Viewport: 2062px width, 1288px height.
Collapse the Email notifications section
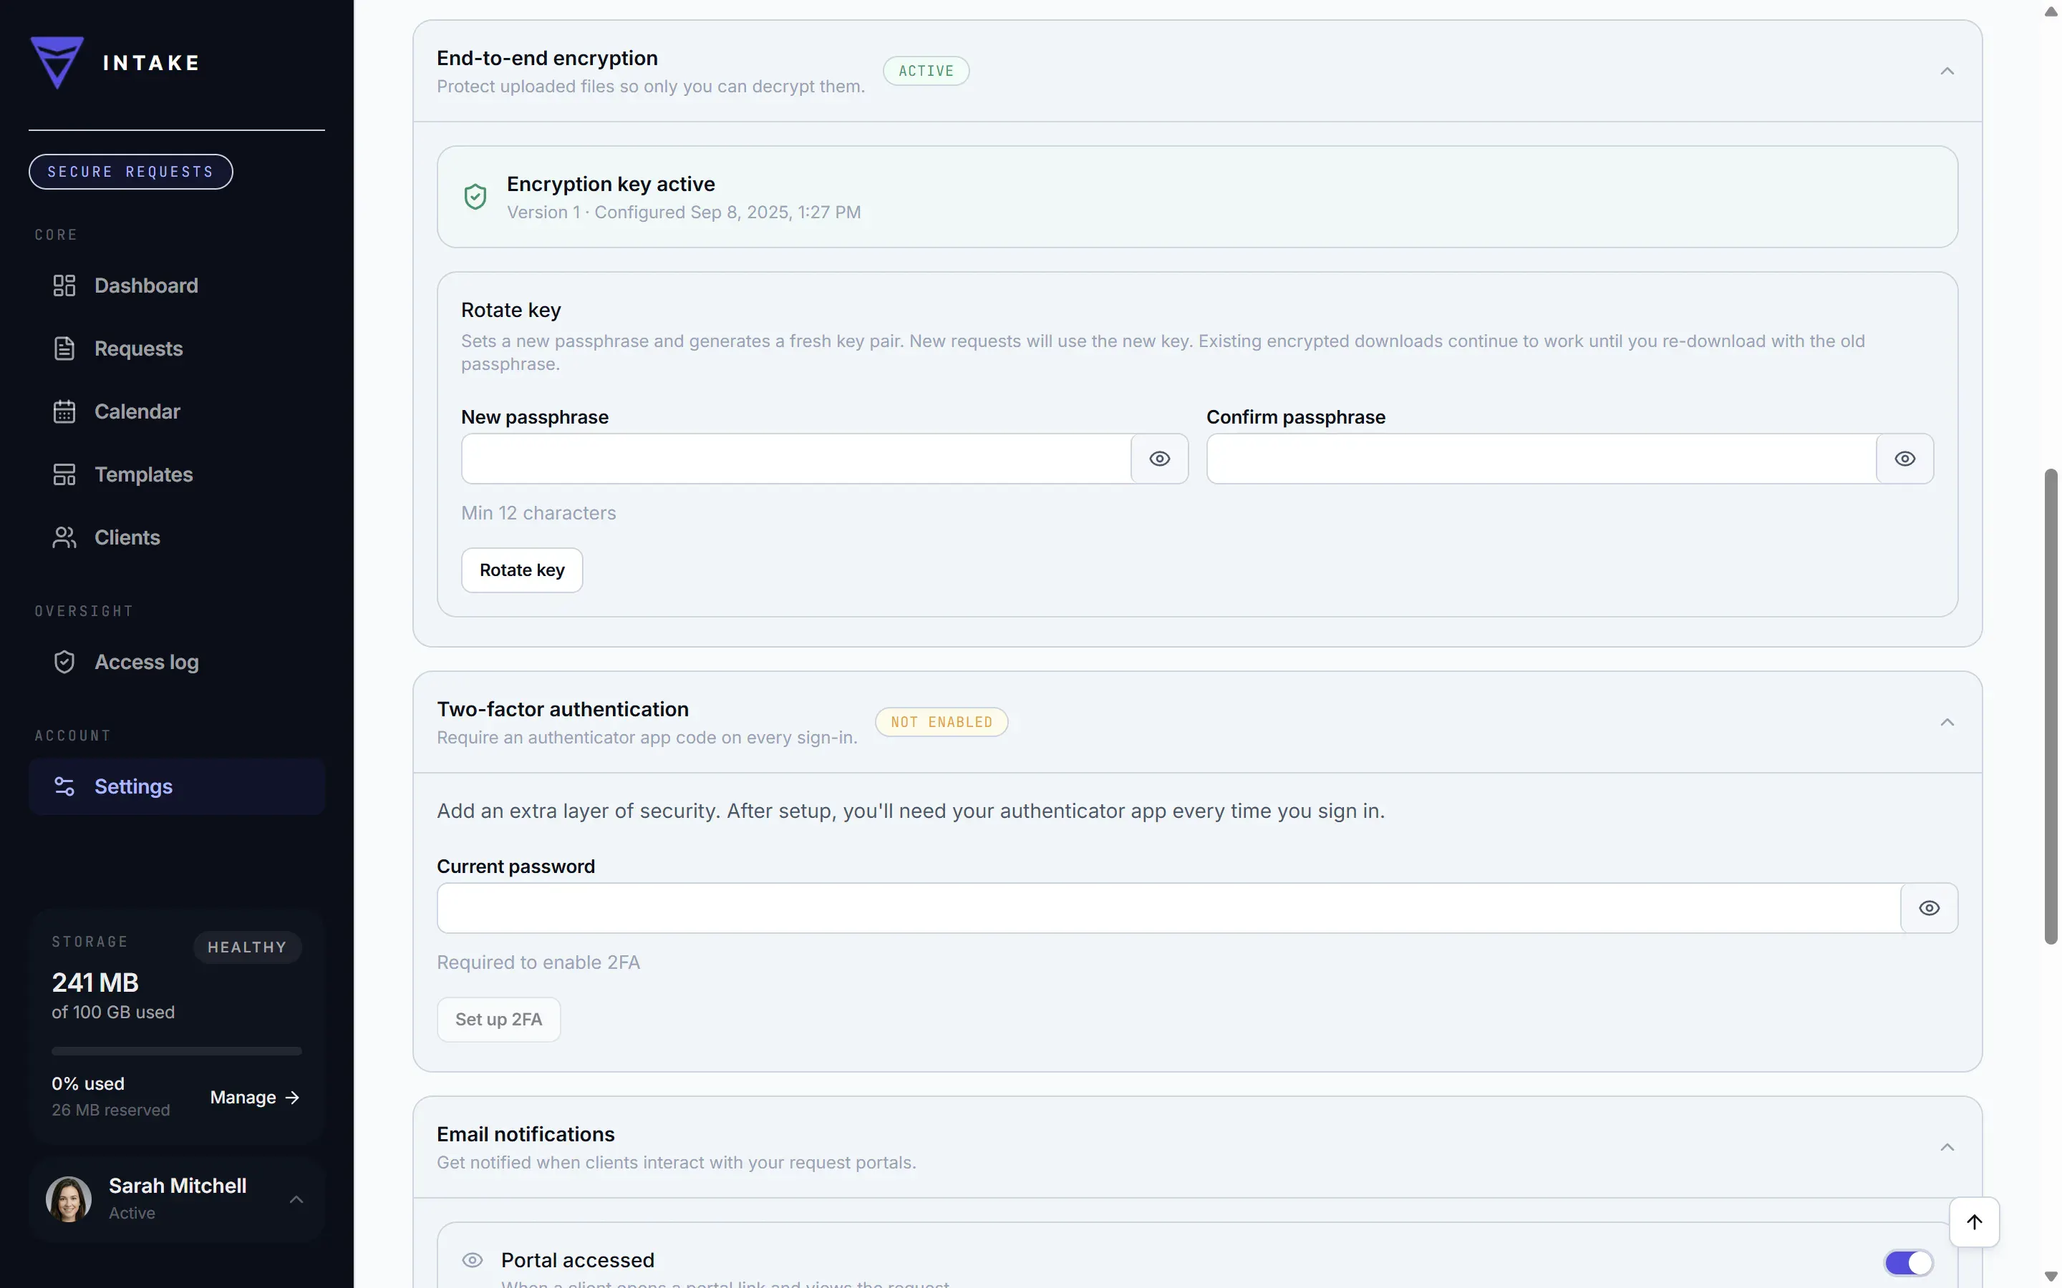1947,1148
